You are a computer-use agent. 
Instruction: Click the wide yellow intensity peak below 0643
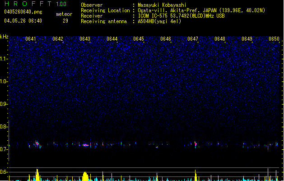(85, 176)
